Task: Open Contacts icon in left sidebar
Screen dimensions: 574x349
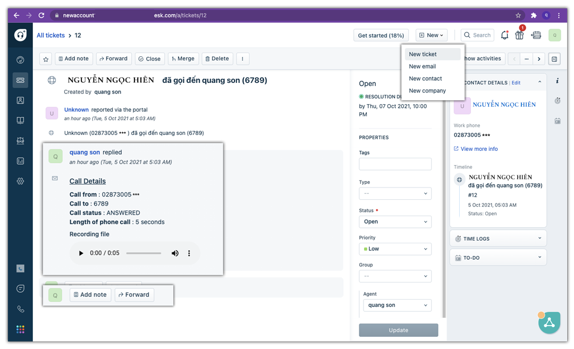Action: pyautogui.click(x=20, y=100)
